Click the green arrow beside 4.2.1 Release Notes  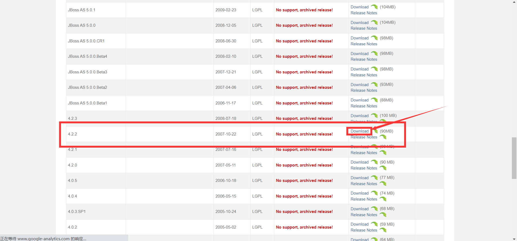tap(383, 152)
